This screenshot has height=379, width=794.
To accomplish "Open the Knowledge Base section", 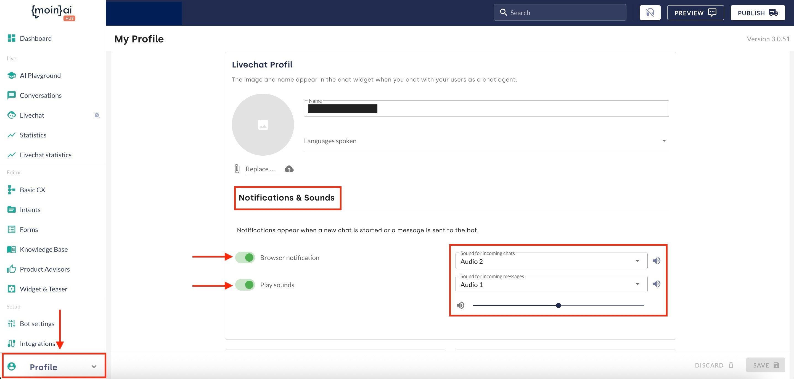I will pyautogui.click(x=43, y=250).
